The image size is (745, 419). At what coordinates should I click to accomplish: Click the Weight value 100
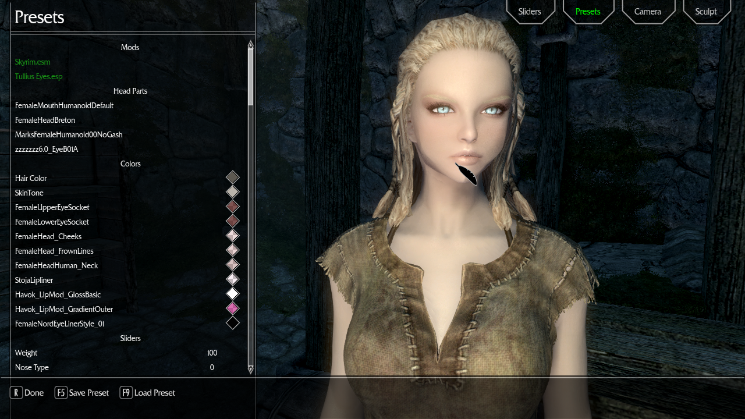(x=212, y=353)
